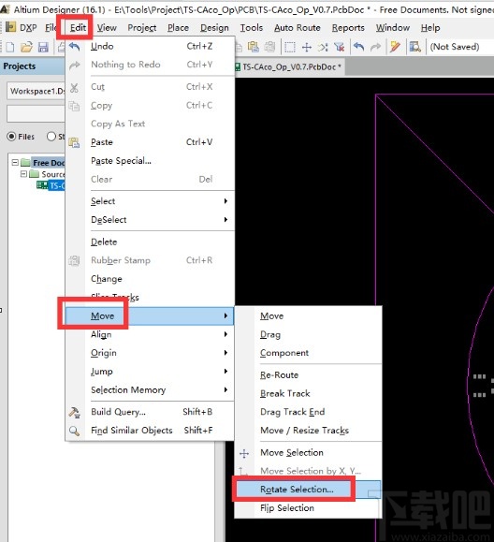
Task: Choose Flip Selection in the Move submenu
Action: [308, 508]
